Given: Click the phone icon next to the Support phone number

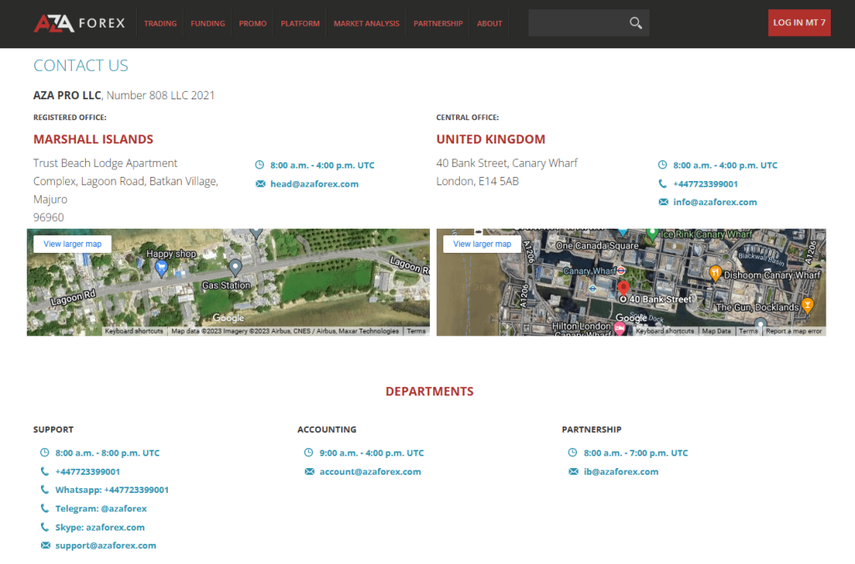Looking at the screenshot, I should pos(45,471).
